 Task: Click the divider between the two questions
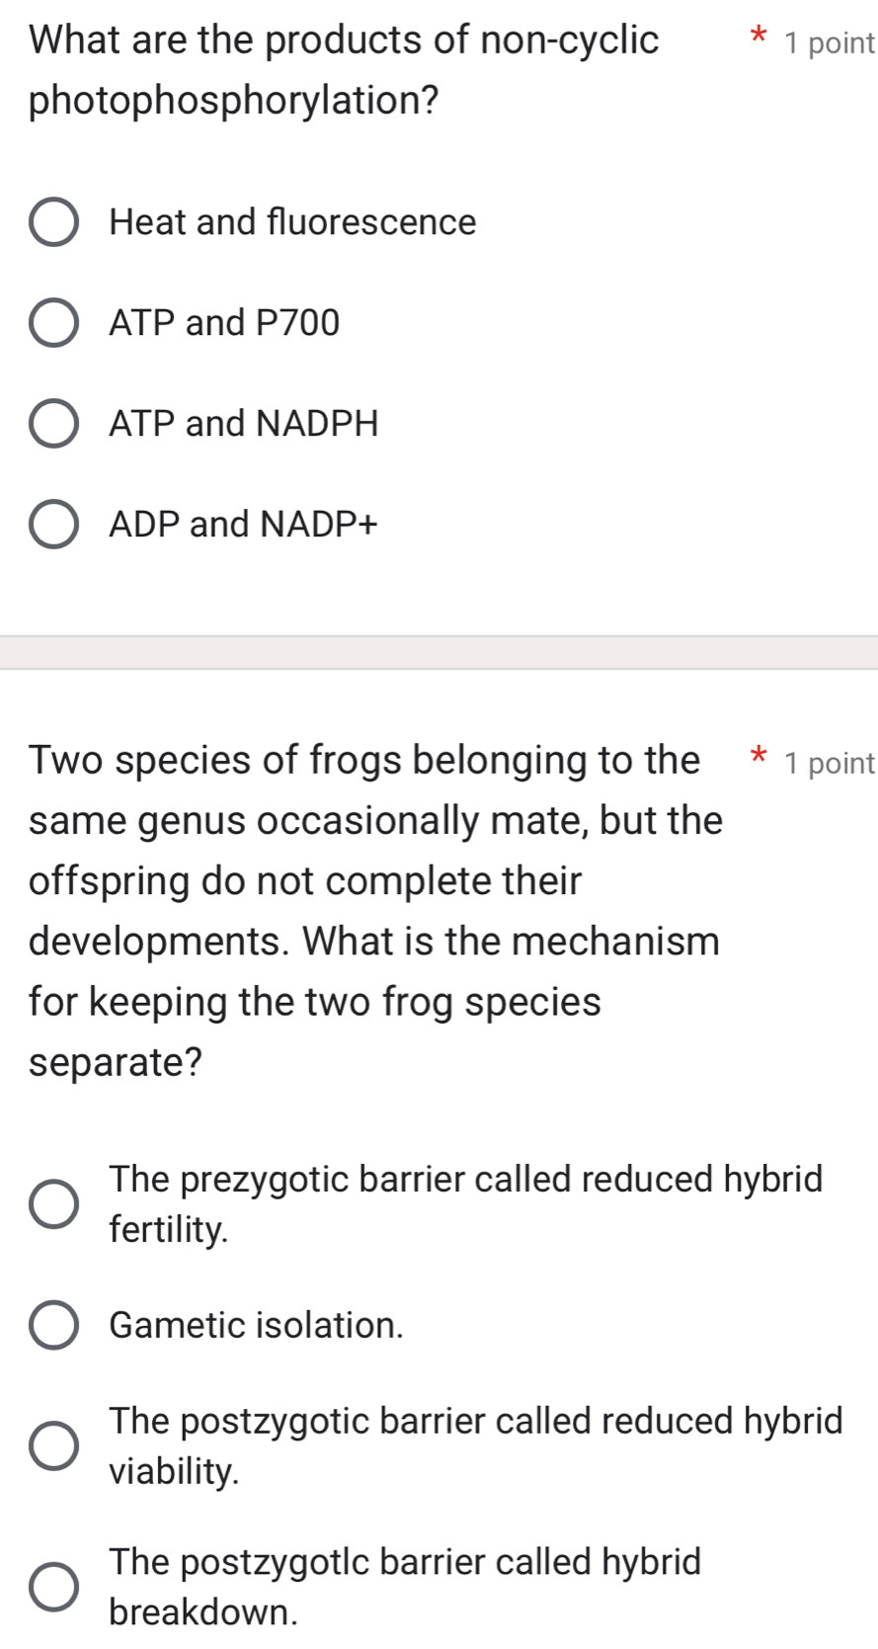coord(439,654)
